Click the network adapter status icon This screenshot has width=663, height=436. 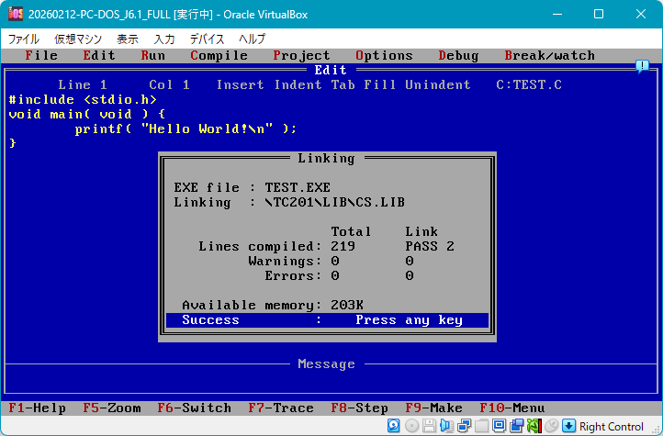[x=464, y=426]
